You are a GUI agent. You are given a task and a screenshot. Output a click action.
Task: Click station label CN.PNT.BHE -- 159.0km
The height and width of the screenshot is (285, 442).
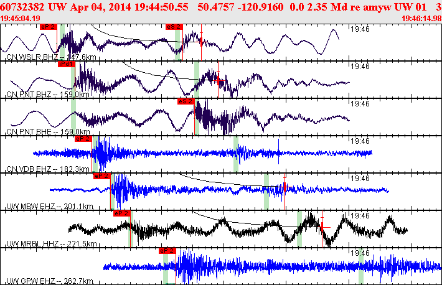48,132
